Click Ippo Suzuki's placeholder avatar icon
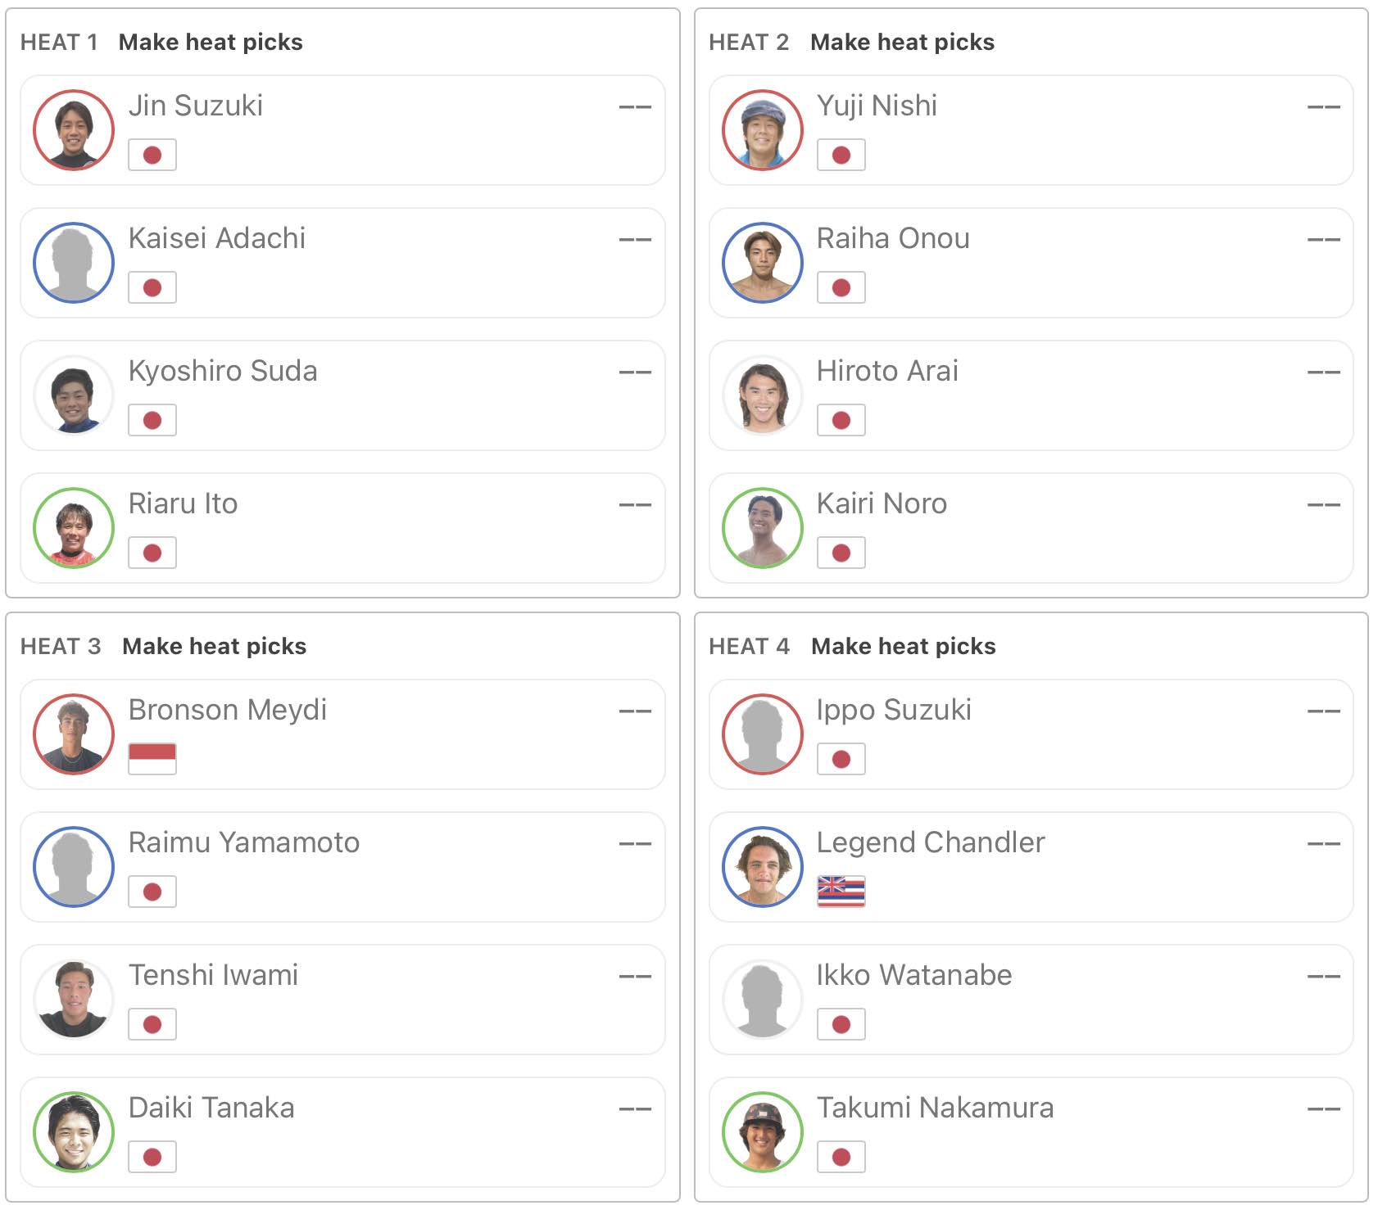This screenshot has height=1210, width=1378. click(762, 734)
